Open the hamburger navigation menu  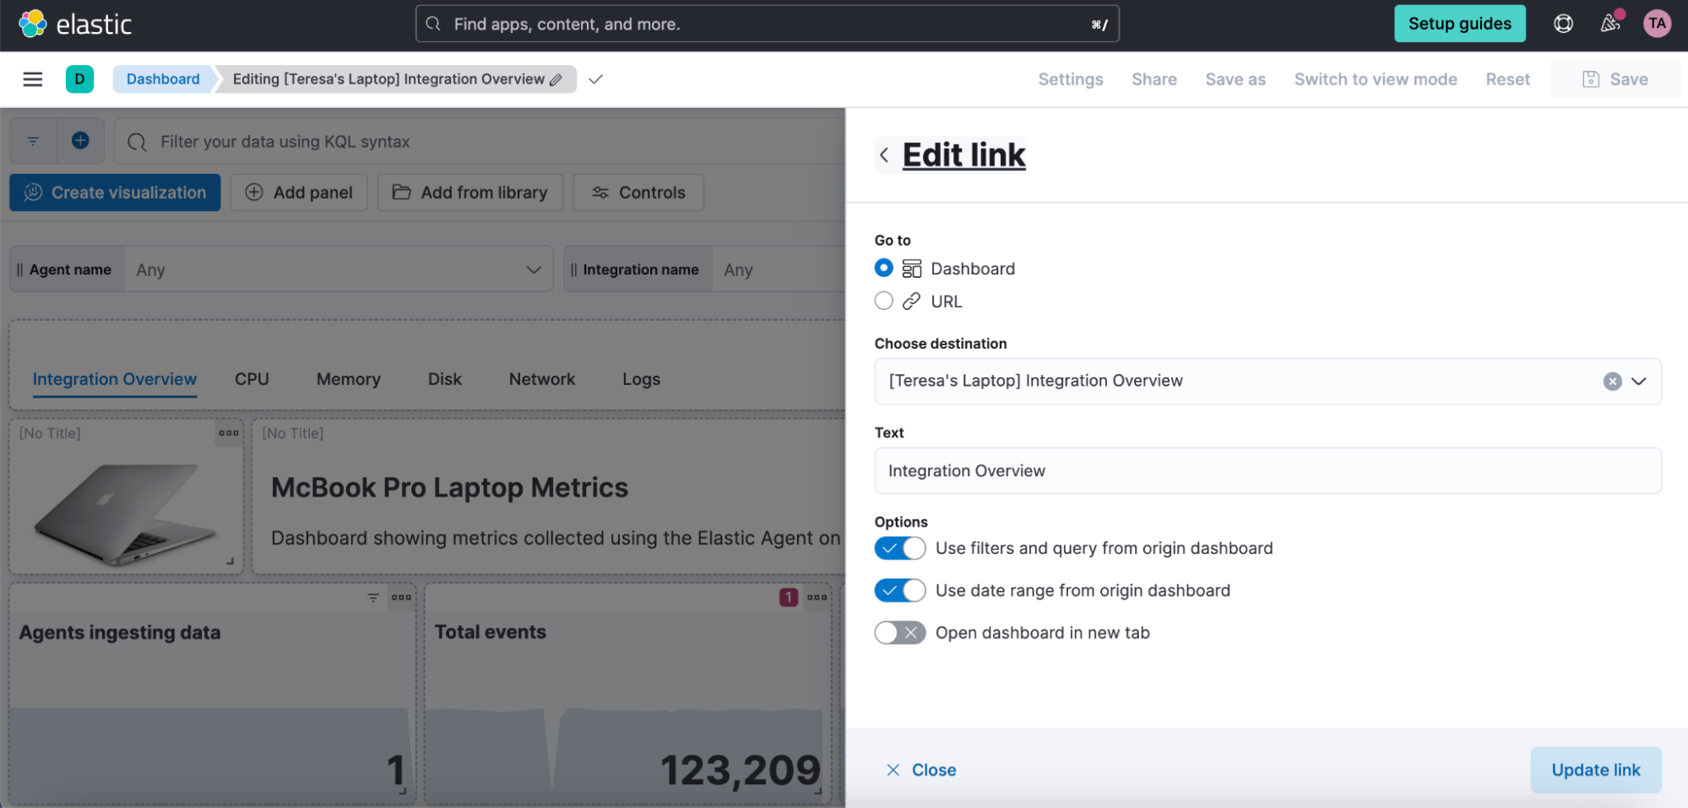click(32, 79)
